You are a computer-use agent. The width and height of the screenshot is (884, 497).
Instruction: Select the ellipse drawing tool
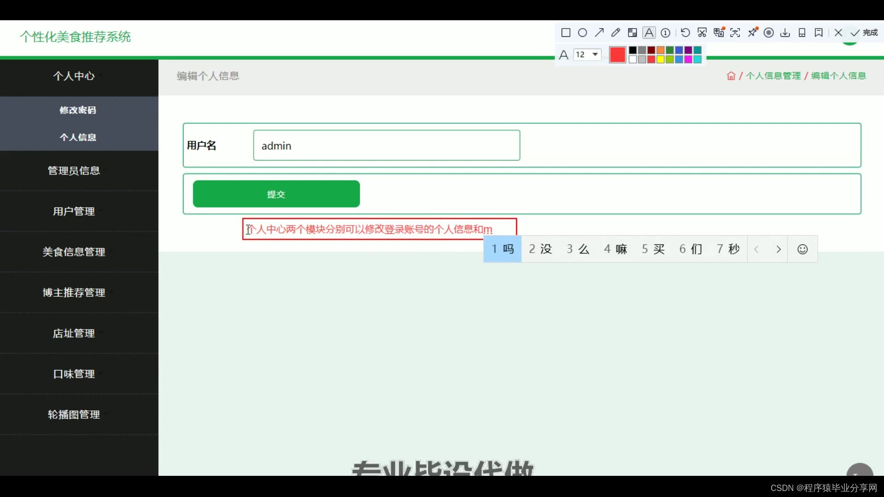click(x=582, y=33)
